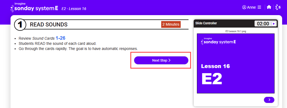Click the Sonday logo inside the slide preview

[x=218, y=41]
